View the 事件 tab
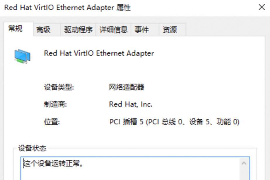Screen dimensions: 270x180 (x=142, y=30)
